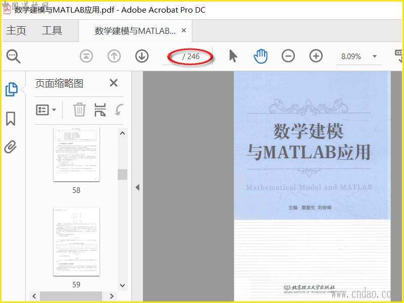Click the page label 58
Screen dimensions: 404x303
tap(76, 190)
